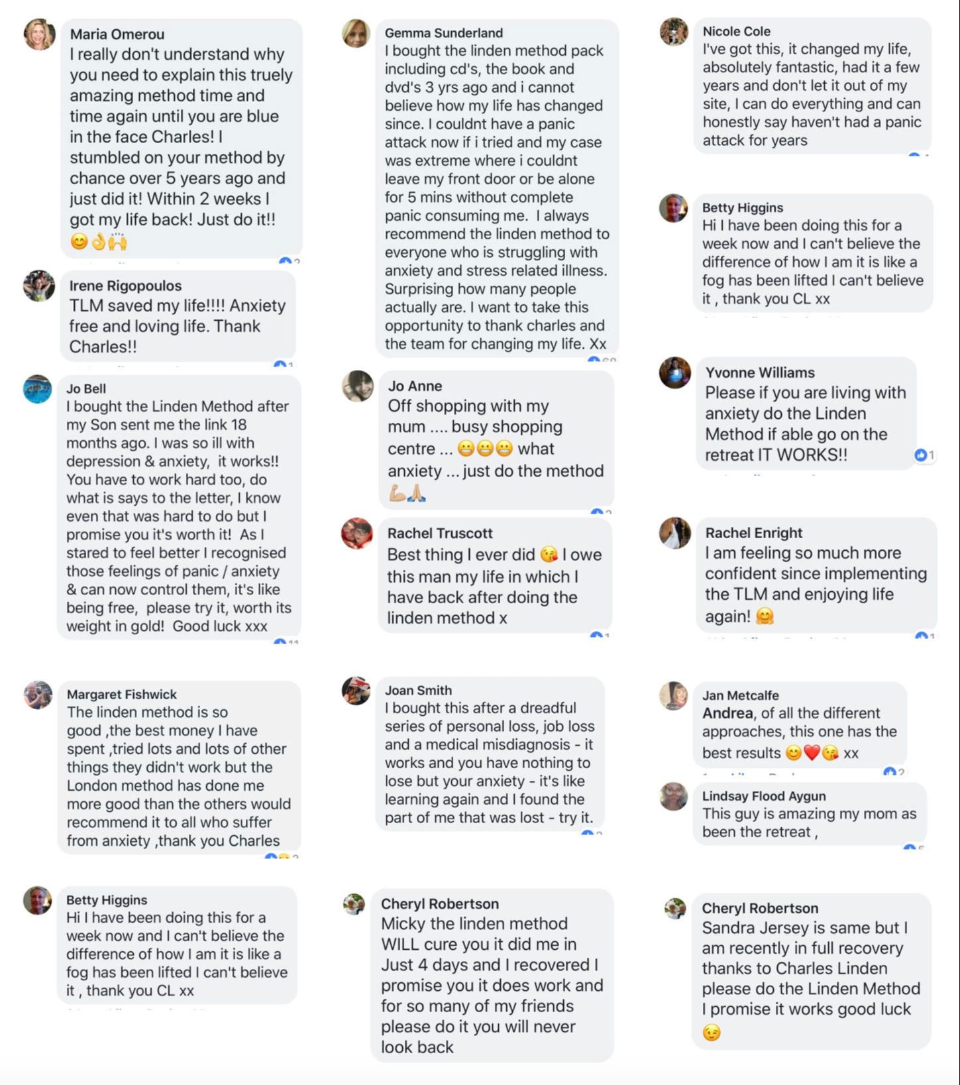This screenshot has width=960, height=1085.
Task: Click Jan Metcalfe's profile picture
Action: point(674,695)
